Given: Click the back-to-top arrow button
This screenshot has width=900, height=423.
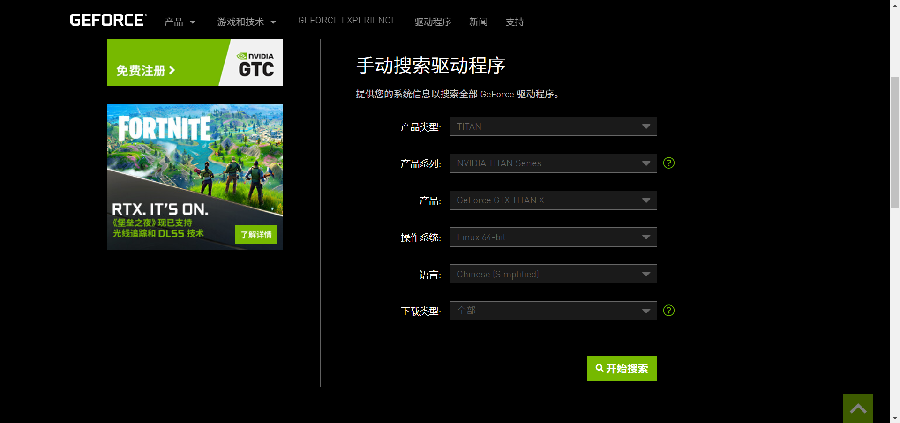Looking at the screenshot, I should tap(858, 408).
